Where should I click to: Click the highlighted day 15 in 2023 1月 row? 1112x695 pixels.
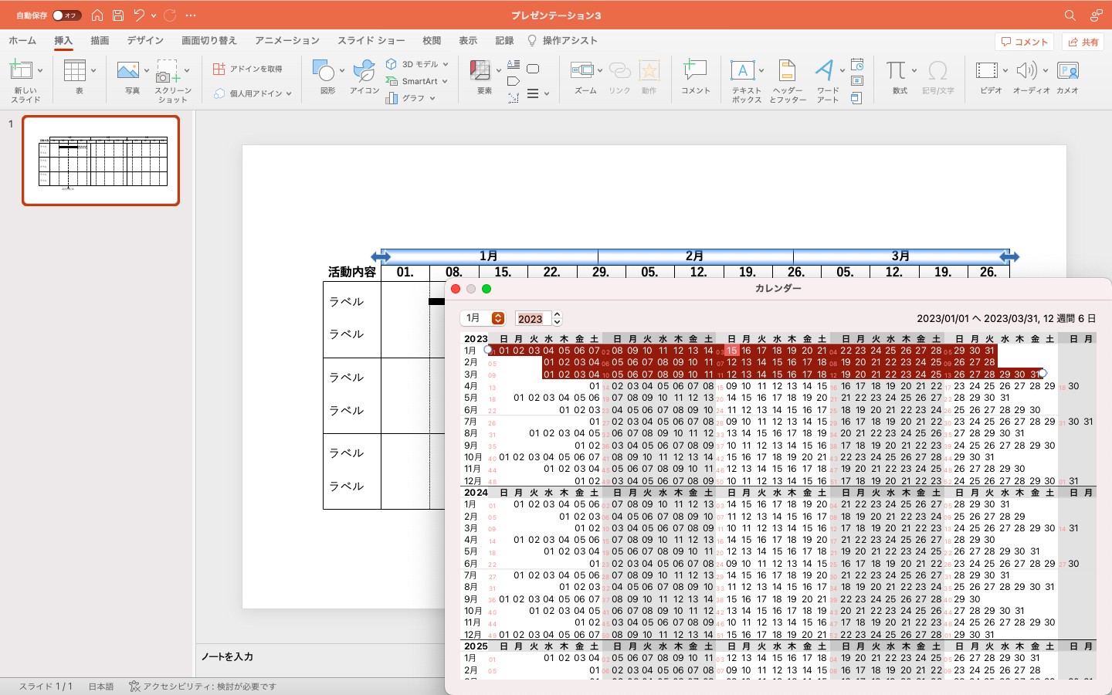(x=731, y=351)
